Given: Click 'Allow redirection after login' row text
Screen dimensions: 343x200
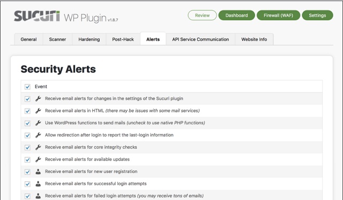Looking at the screenshot, I should 109,135.
